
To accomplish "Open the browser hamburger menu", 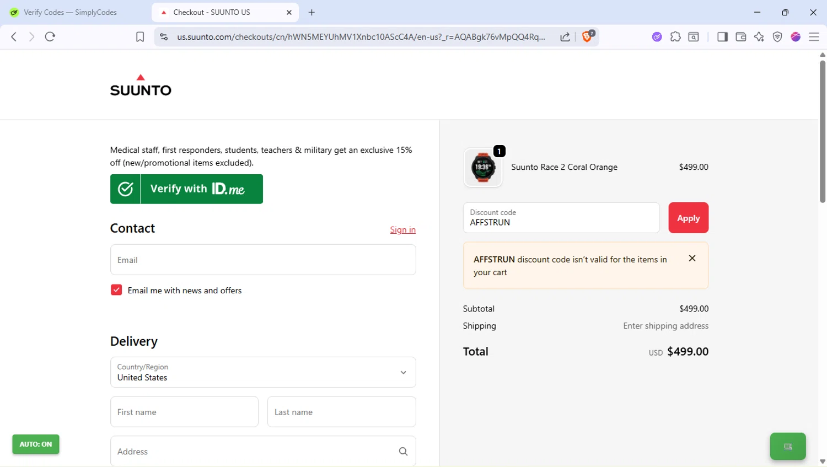I will (x=814, y=37).
